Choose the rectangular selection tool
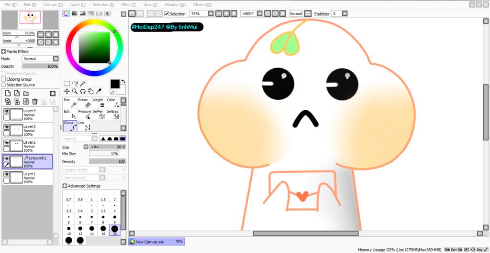Image resolution: width=490 pixels, height=253 pixels. coord(67,84)
